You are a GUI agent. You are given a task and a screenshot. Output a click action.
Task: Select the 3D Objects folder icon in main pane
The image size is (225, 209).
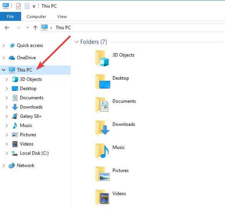click(102, 58)
